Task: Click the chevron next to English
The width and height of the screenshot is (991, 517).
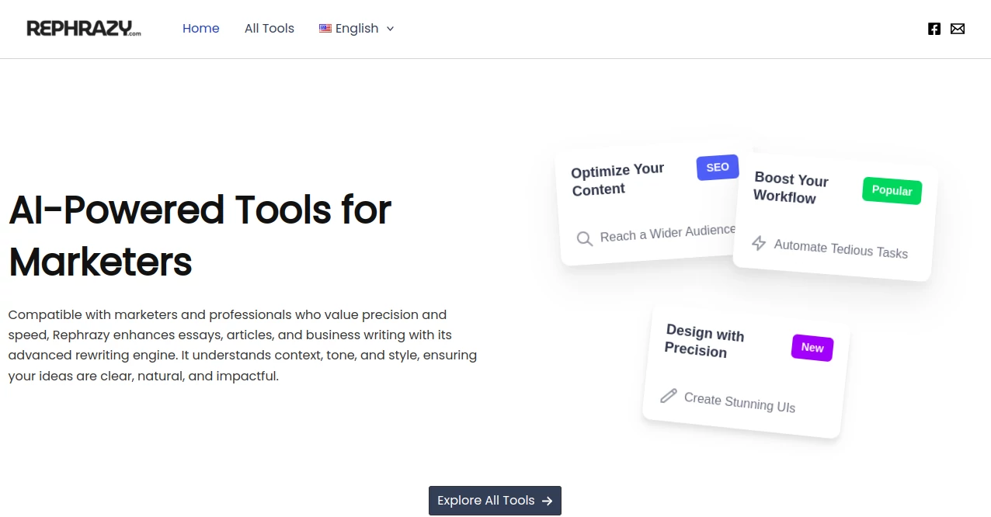Action: pyautogui.click(x=389, y=29)
